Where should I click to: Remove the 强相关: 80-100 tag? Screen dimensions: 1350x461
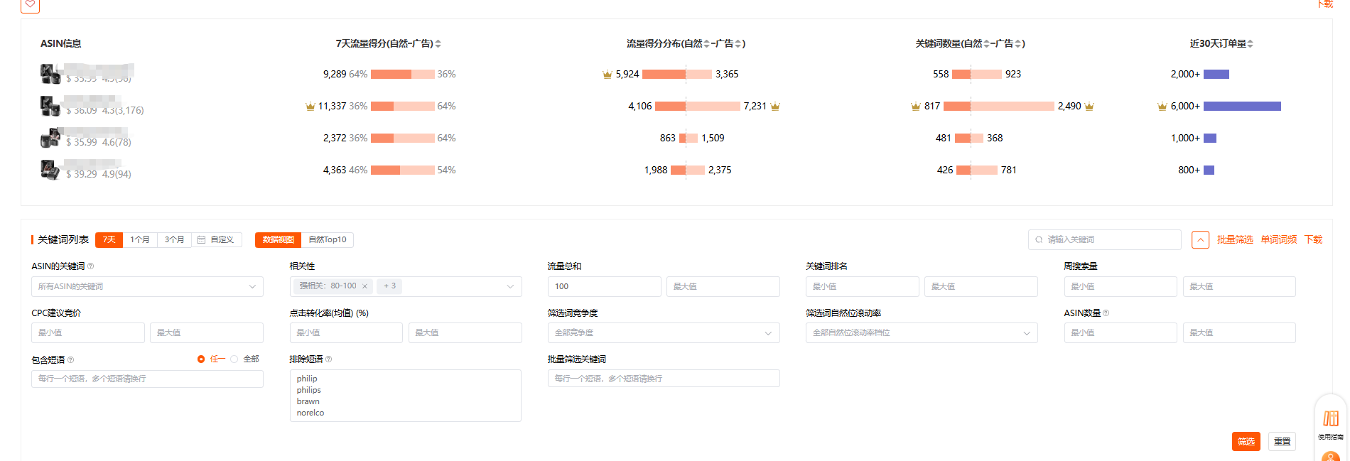[x=364, y=286]
